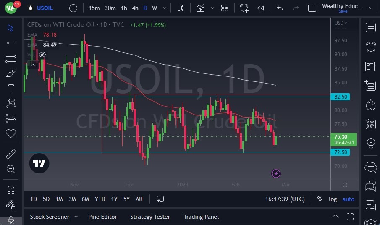Open the Indicators menu icon
This screenshot has width=380, height=225.
point(201,8)
